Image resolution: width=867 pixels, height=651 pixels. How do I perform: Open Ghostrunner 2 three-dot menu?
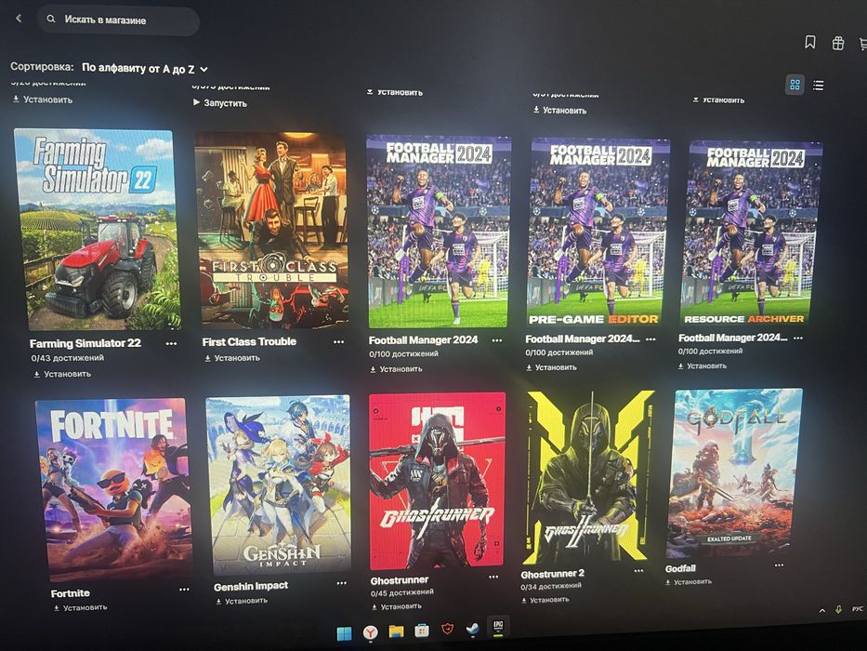click(x=638, y=571)
